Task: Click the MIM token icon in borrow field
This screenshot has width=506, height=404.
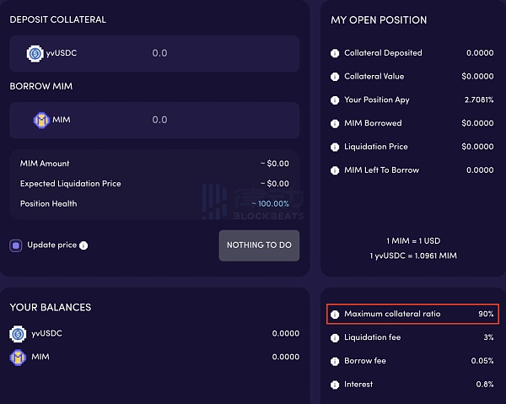Action: pyautogui.click(x=41, y=120)
